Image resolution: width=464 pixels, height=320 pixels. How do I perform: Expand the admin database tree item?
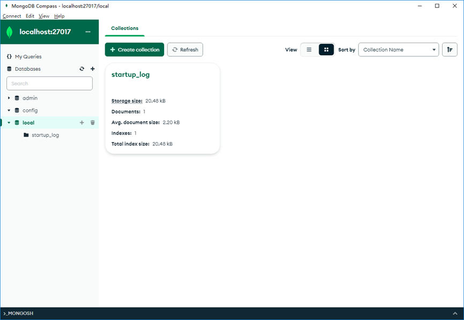click(x=9, y=98)
